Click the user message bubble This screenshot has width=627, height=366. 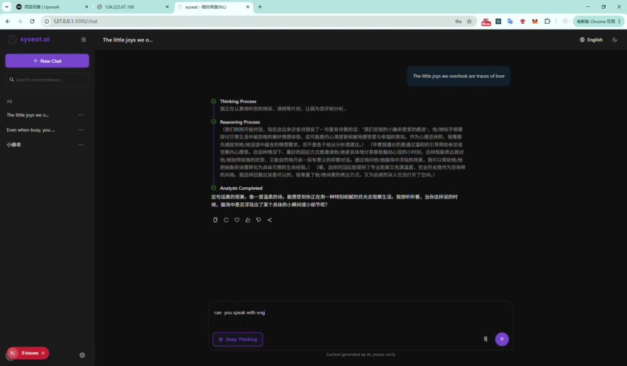click(458, 76)
